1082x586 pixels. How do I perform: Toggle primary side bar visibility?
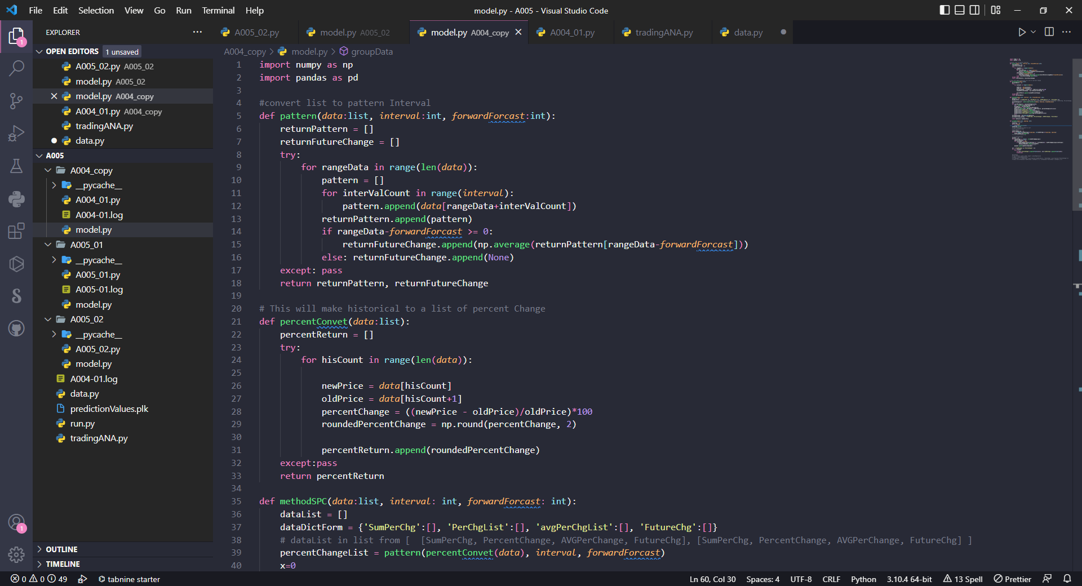[x=945, y=10]
